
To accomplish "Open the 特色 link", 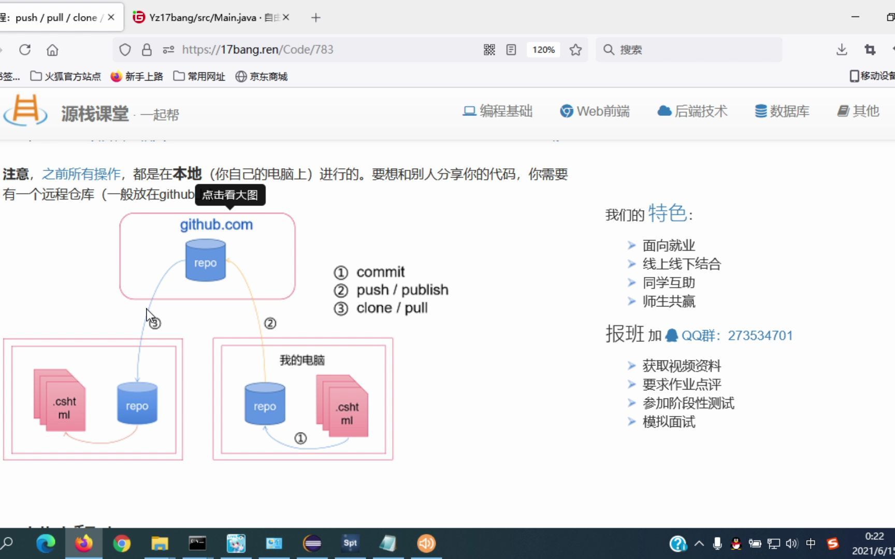I will point(667,213).
